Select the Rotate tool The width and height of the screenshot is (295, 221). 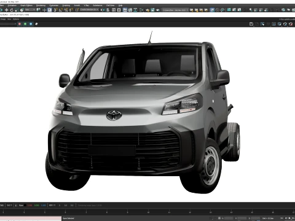point(12,10)
